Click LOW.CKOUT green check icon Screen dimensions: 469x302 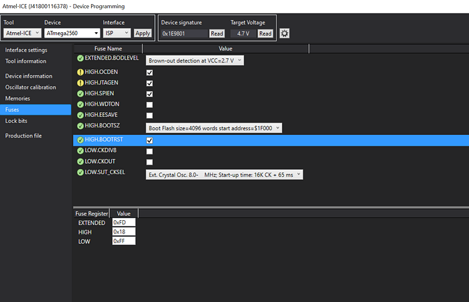tap(80, 162)
